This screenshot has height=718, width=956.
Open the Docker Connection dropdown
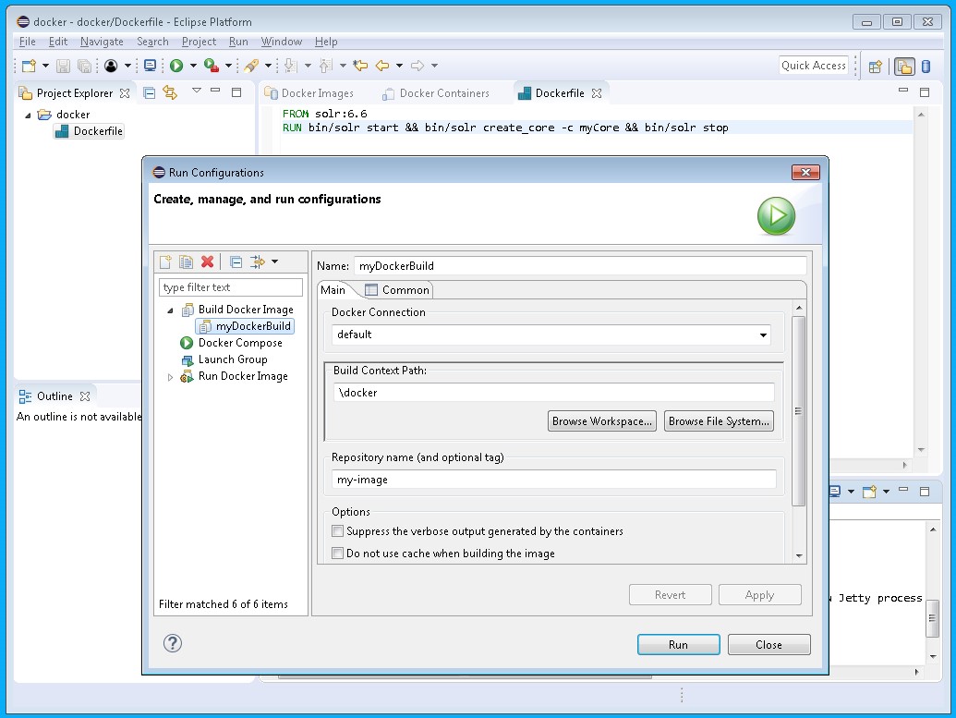(763, 335)
